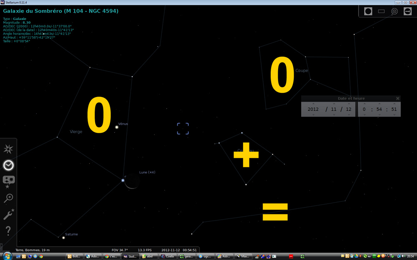Open the Configuration wrench icon
This screenshot has width=417, height=260.
8,214
